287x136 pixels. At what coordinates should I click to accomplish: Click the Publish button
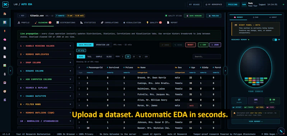pos(213,16)
